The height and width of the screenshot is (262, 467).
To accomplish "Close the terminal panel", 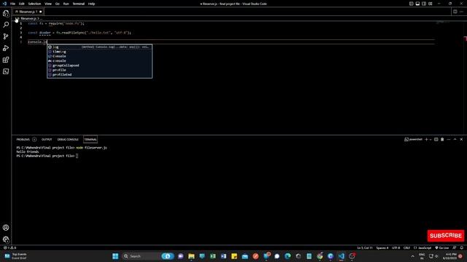I will pyautogui.click(x=461, y=139).
